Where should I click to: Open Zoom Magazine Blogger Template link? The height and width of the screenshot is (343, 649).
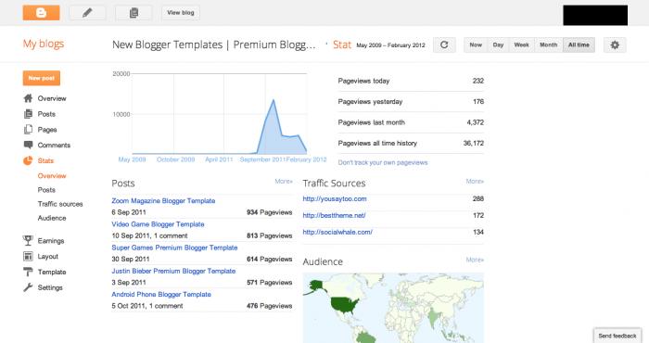pyautogui.click(x=163, y=200)
